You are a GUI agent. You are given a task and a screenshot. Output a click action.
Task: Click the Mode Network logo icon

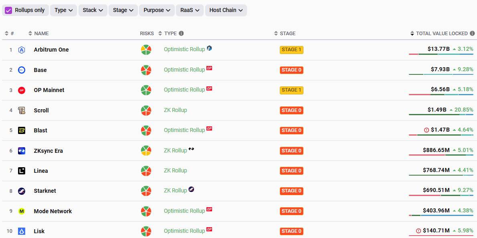click(x=22, y=211)
